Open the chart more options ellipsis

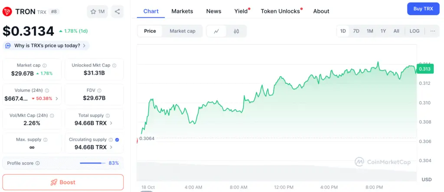[x=433, y=31]
